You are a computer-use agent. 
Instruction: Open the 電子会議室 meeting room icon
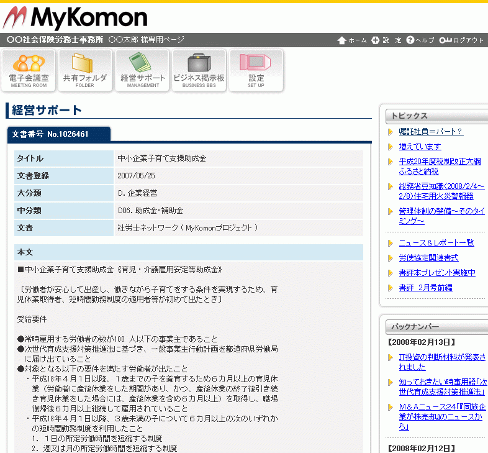pos(29,70)
